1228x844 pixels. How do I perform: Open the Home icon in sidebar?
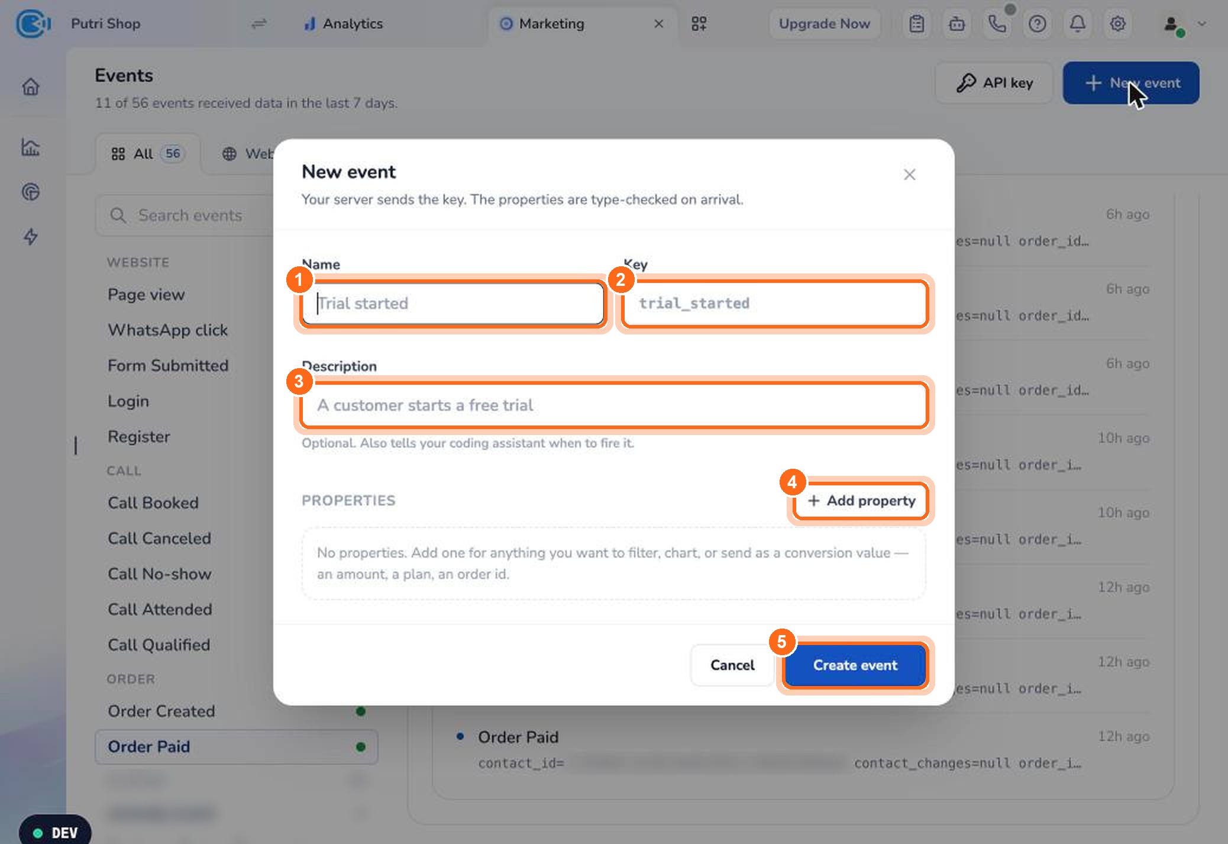31,87
